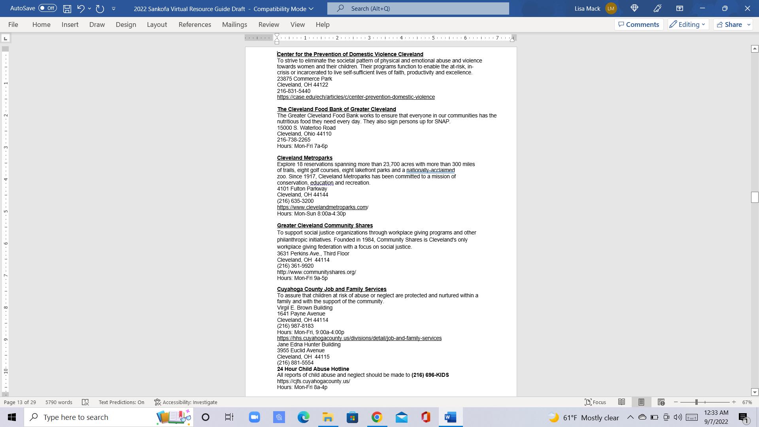Open the Mailings tab
The image size is (759, 427).
pyautogui.click(x=234, y=25)
